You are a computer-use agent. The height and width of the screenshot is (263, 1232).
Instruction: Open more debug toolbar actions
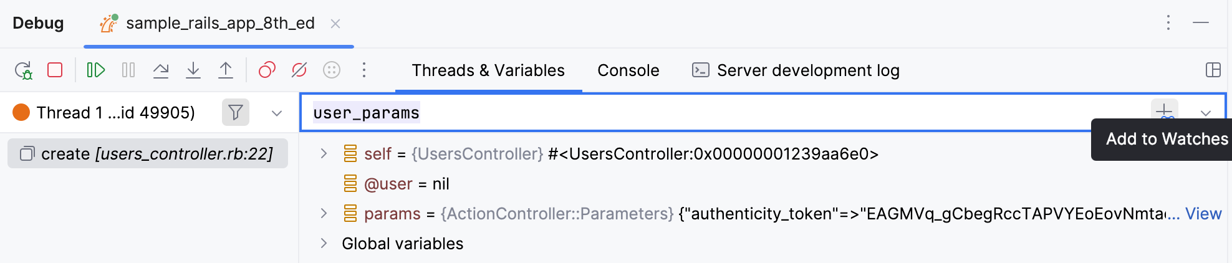click(364, 70)
